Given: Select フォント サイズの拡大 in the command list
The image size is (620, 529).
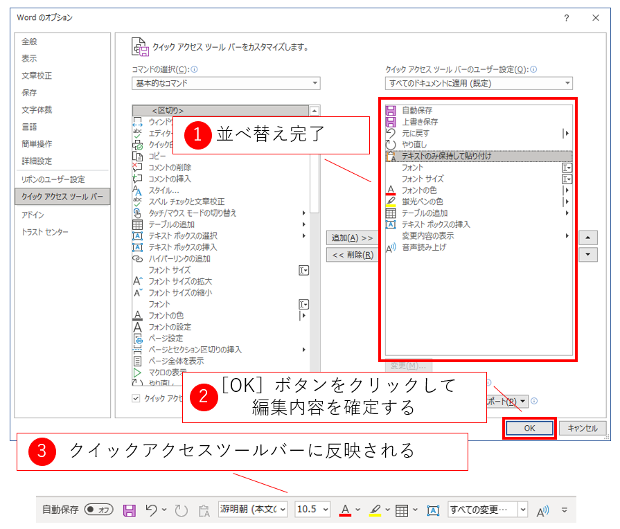Looking at the screenshot, I should click(180, 281).
